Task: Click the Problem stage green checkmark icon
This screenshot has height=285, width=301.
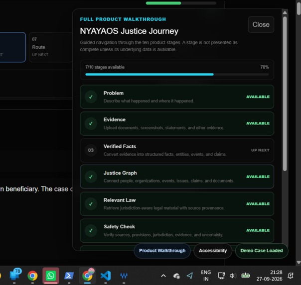Action: click(91, 97)
